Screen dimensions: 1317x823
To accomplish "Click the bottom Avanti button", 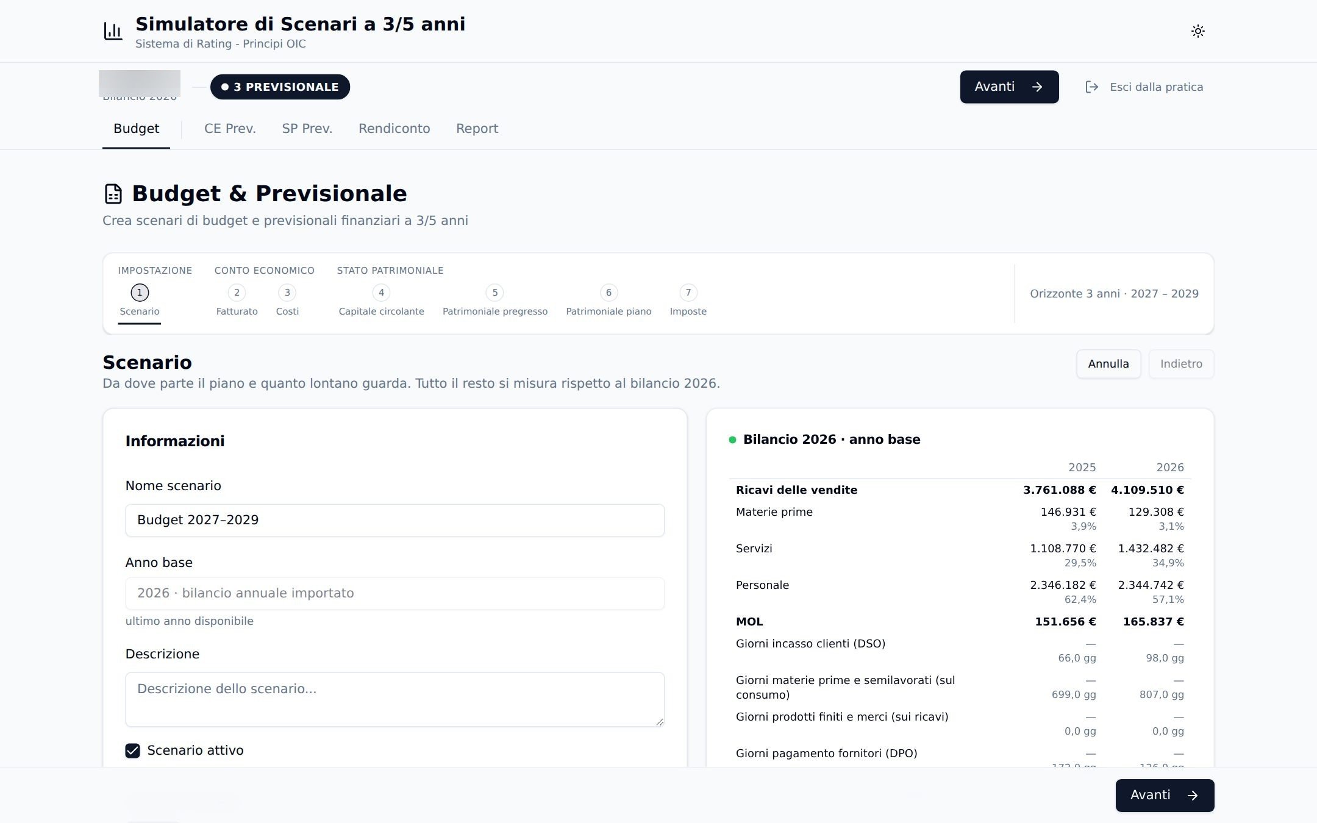I will click(1165, 796).
